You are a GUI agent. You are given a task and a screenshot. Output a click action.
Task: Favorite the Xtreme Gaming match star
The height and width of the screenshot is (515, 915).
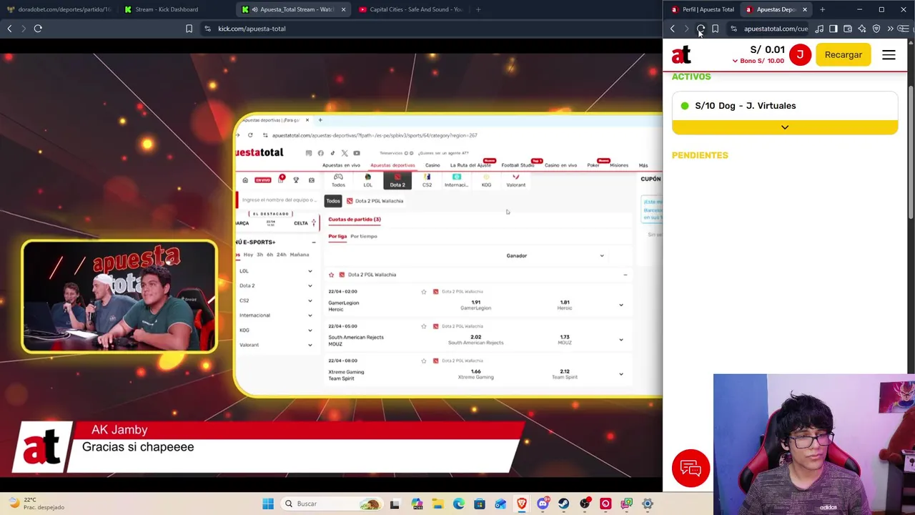424,360
